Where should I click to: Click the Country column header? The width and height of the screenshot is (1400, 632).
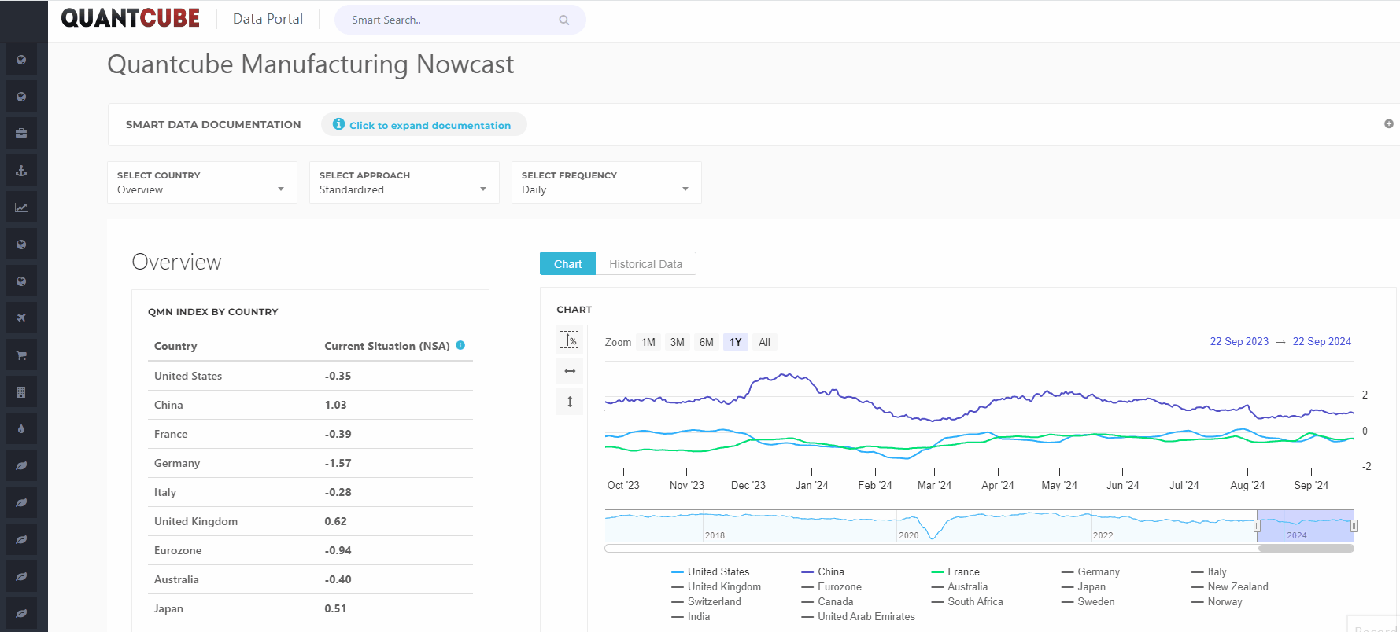(175, 346)
